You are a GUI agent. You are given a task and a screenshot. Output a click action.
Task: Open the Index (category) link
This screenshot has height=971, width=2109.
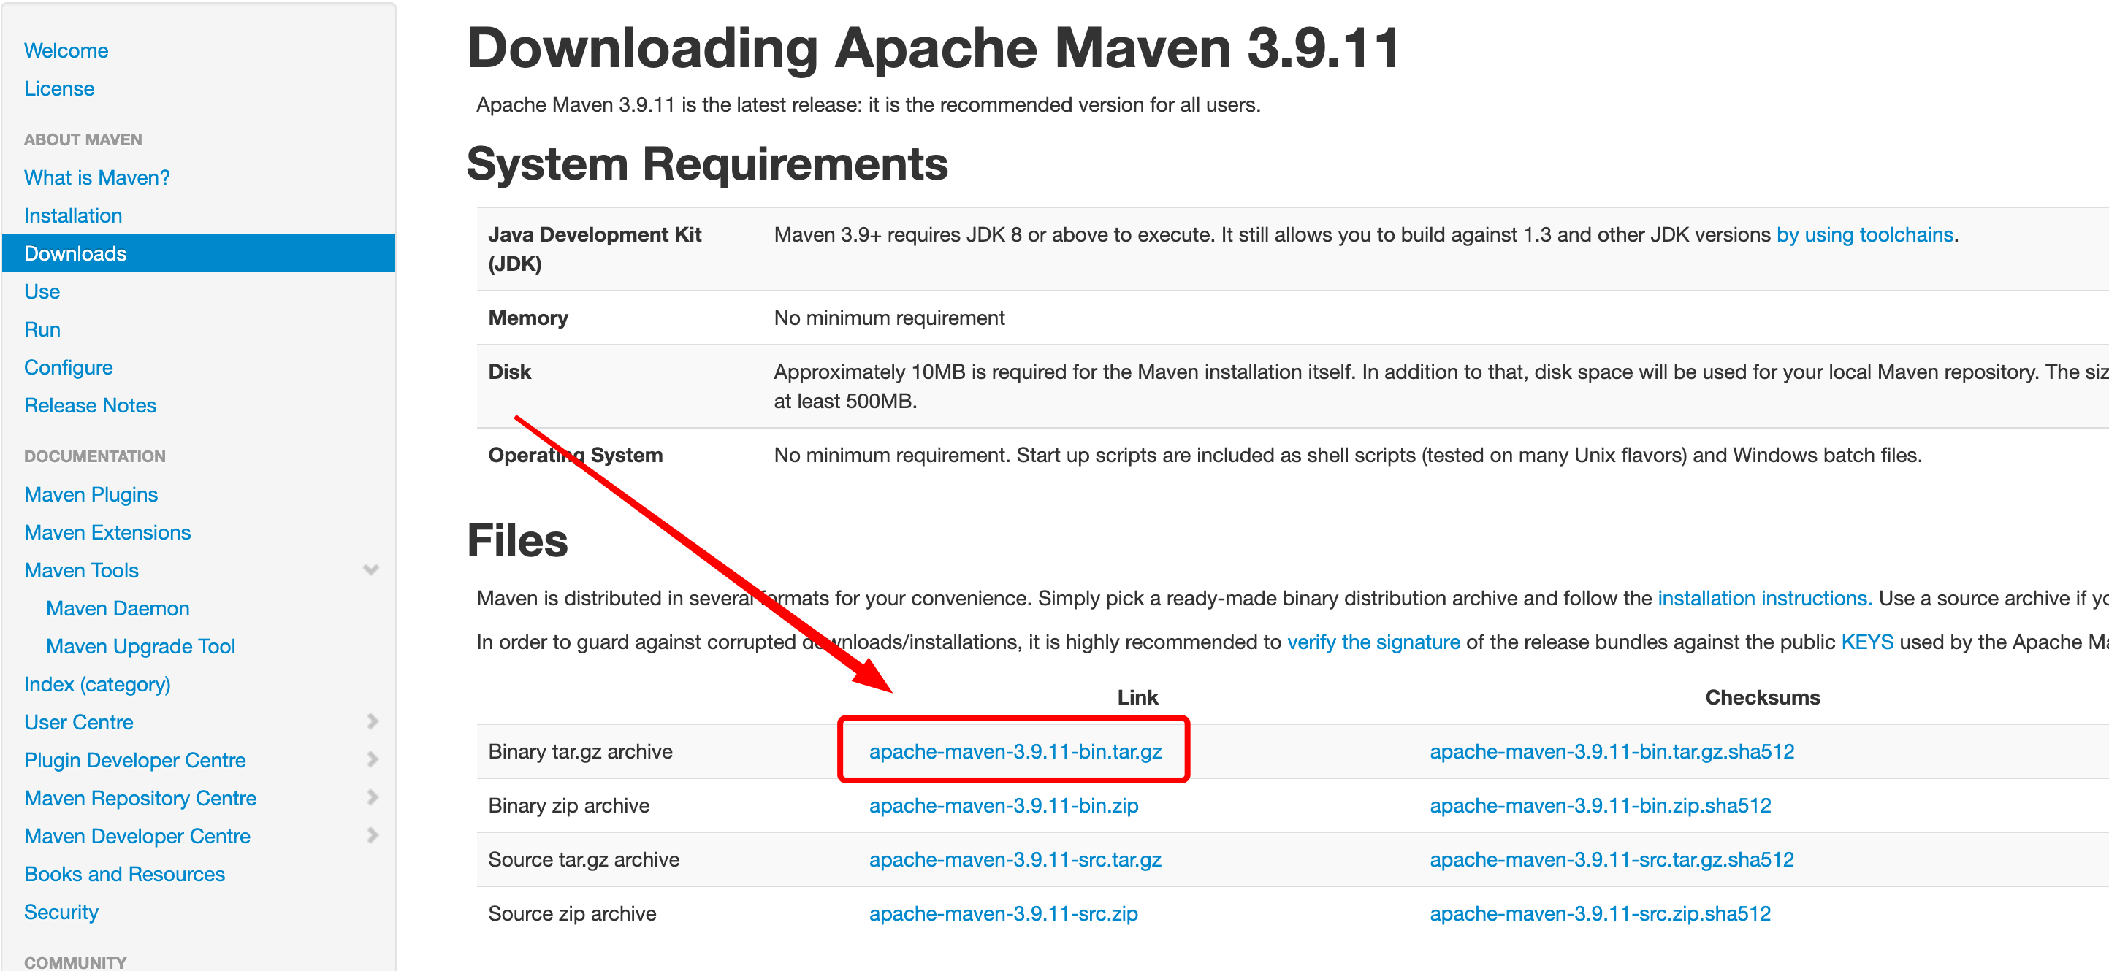[x=97, y=684]
